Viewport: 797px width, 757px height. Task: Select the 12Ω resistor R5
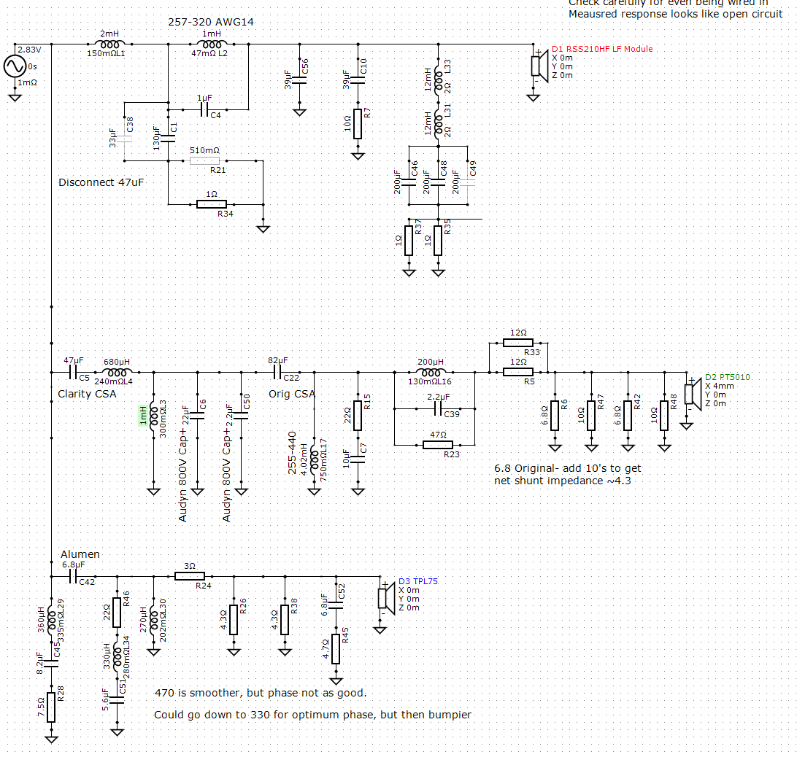518,373
